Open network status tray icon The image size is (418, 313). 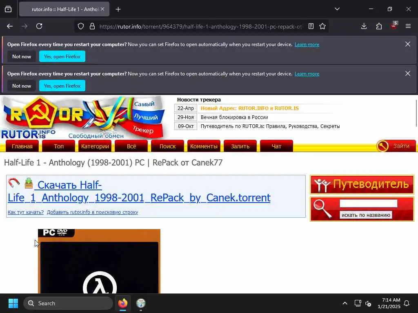[x=358, y=303]
